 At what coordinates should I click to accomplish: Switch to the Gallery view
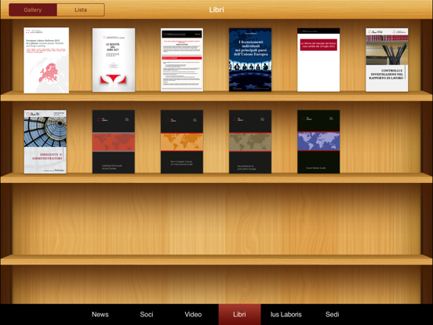[x=33, y=9]
